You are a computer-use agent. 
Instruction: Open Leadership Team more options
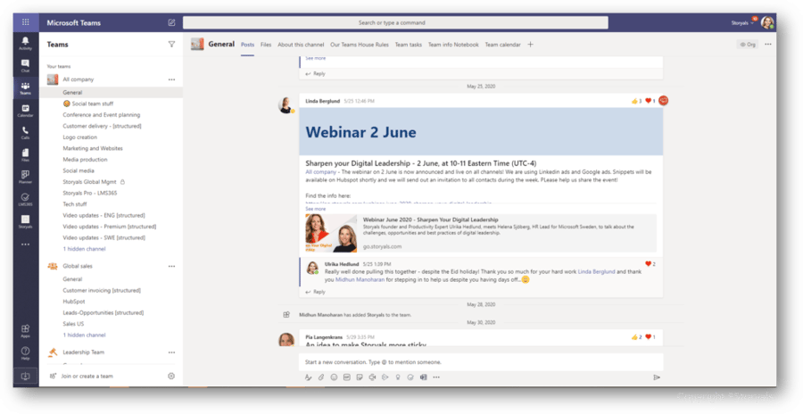click(171, 352)
